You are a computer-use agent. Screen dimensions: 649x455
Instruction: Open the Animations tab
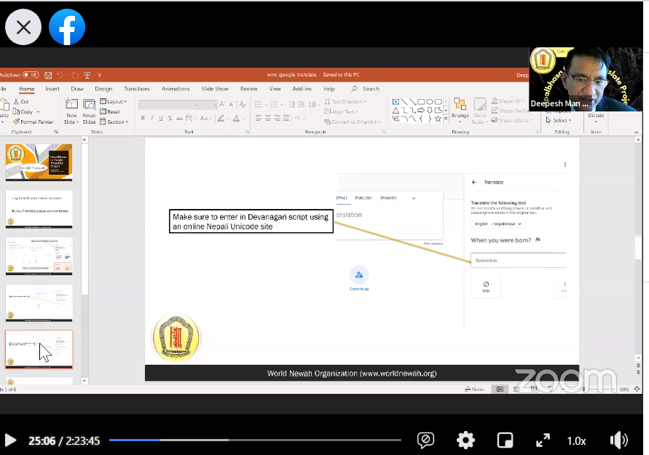(x=176, y=89)
